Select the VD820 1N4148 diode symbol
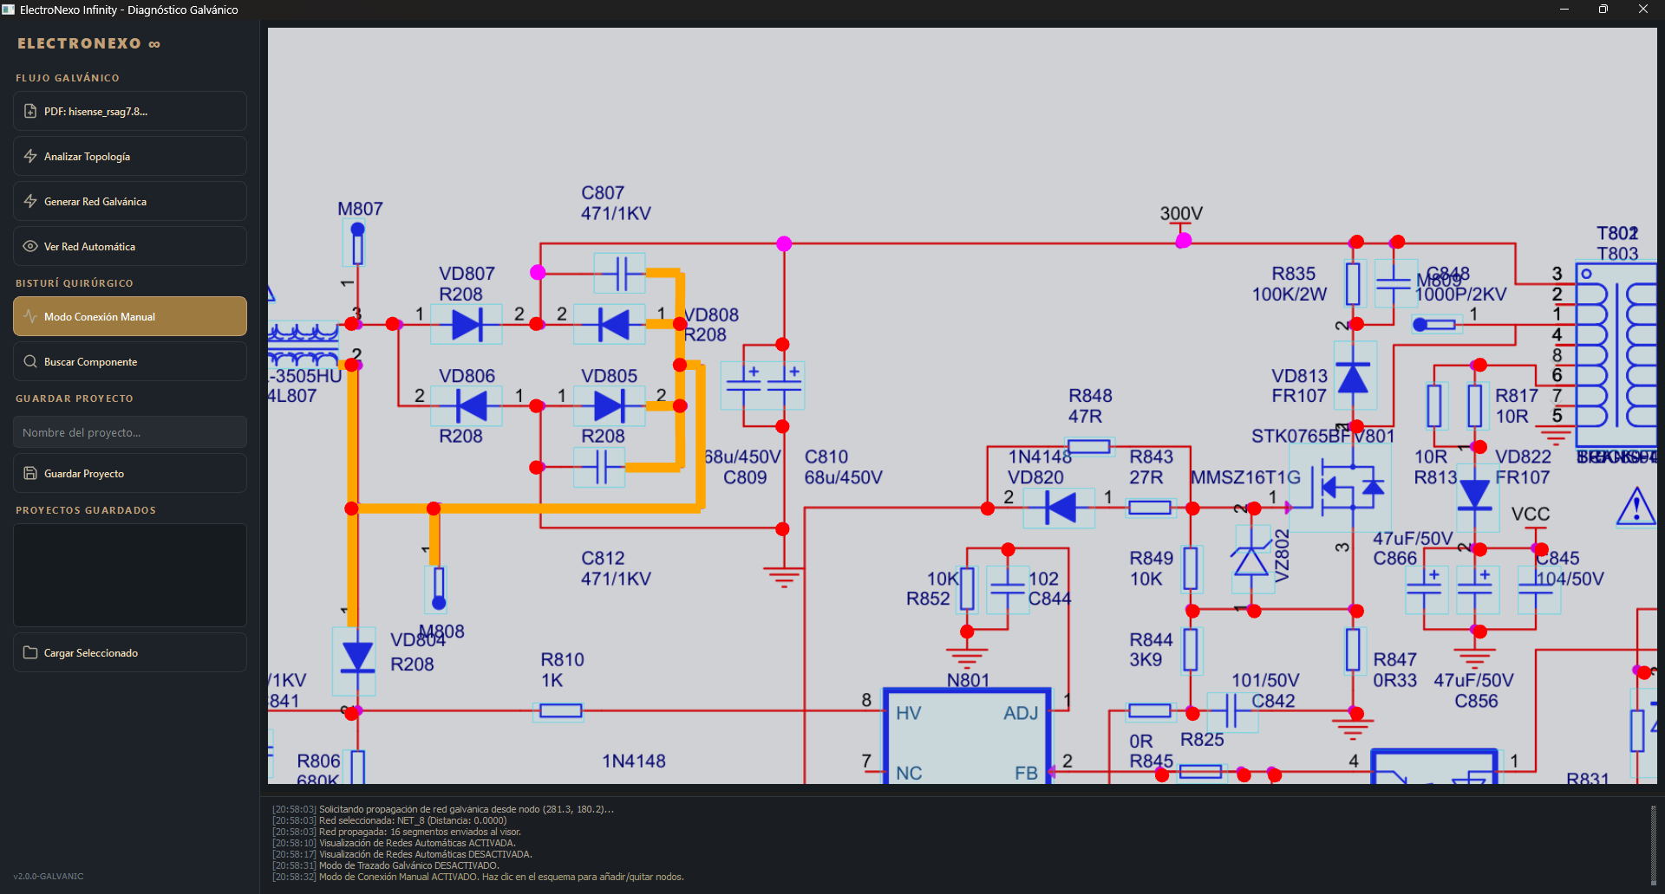1665x894 pixels. point(1059,508)
